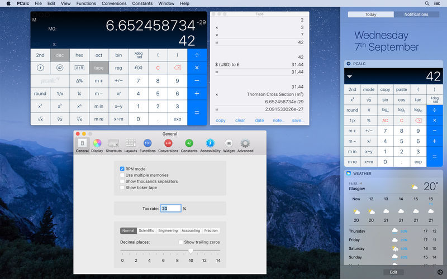This screenshot has height=279, width=447.
Task: Open the Advanced gear preferences pane
Action: click(245, 145)
